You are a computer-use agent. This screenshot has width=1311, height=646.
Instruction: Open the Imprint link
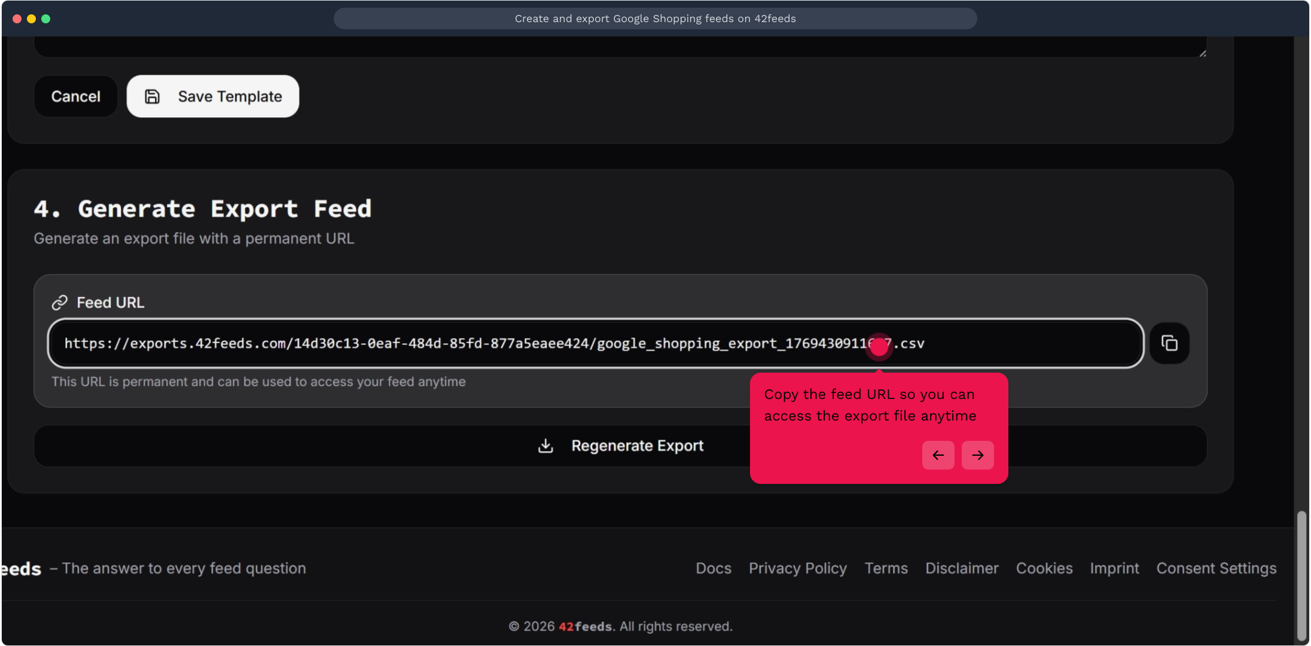tap(1114, 568)
